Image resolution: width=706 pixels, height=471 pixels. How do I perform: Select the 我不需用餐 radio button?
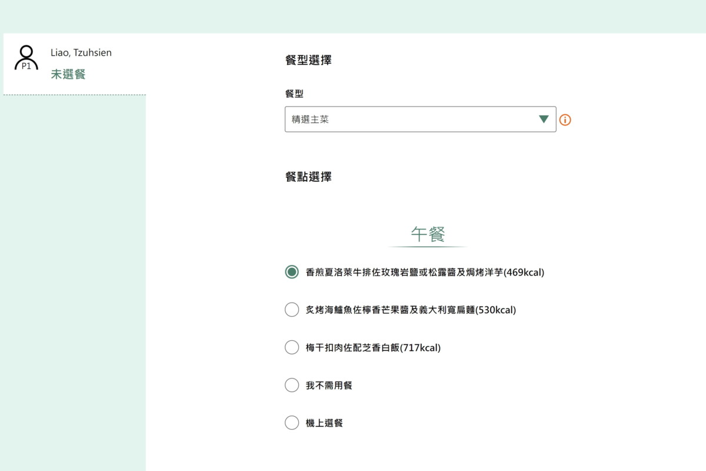click(x=292, y=385)
